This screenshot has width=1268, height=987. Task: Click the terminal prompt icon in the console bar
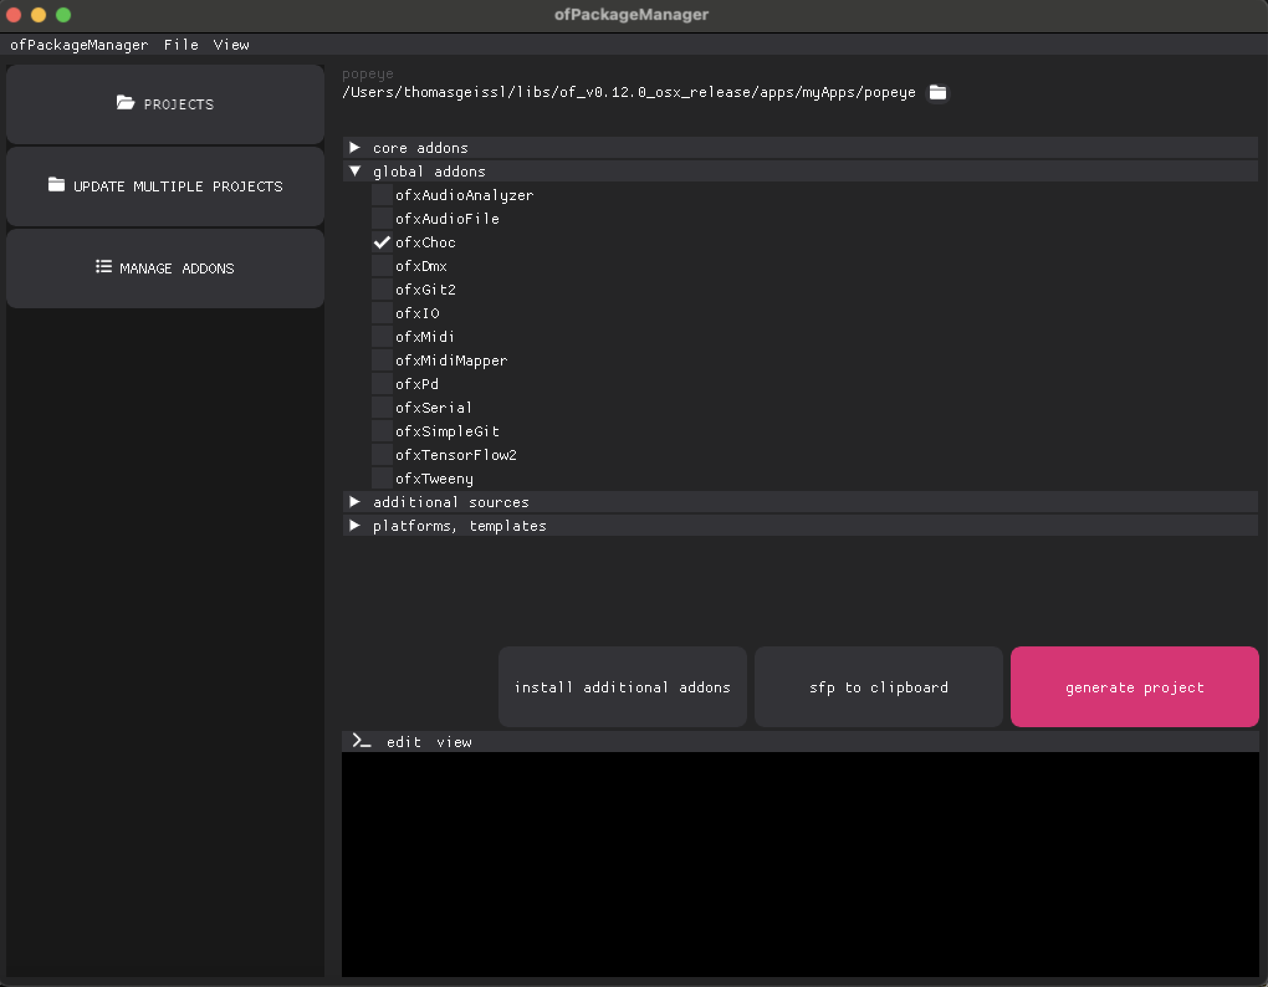coord(361,741)
